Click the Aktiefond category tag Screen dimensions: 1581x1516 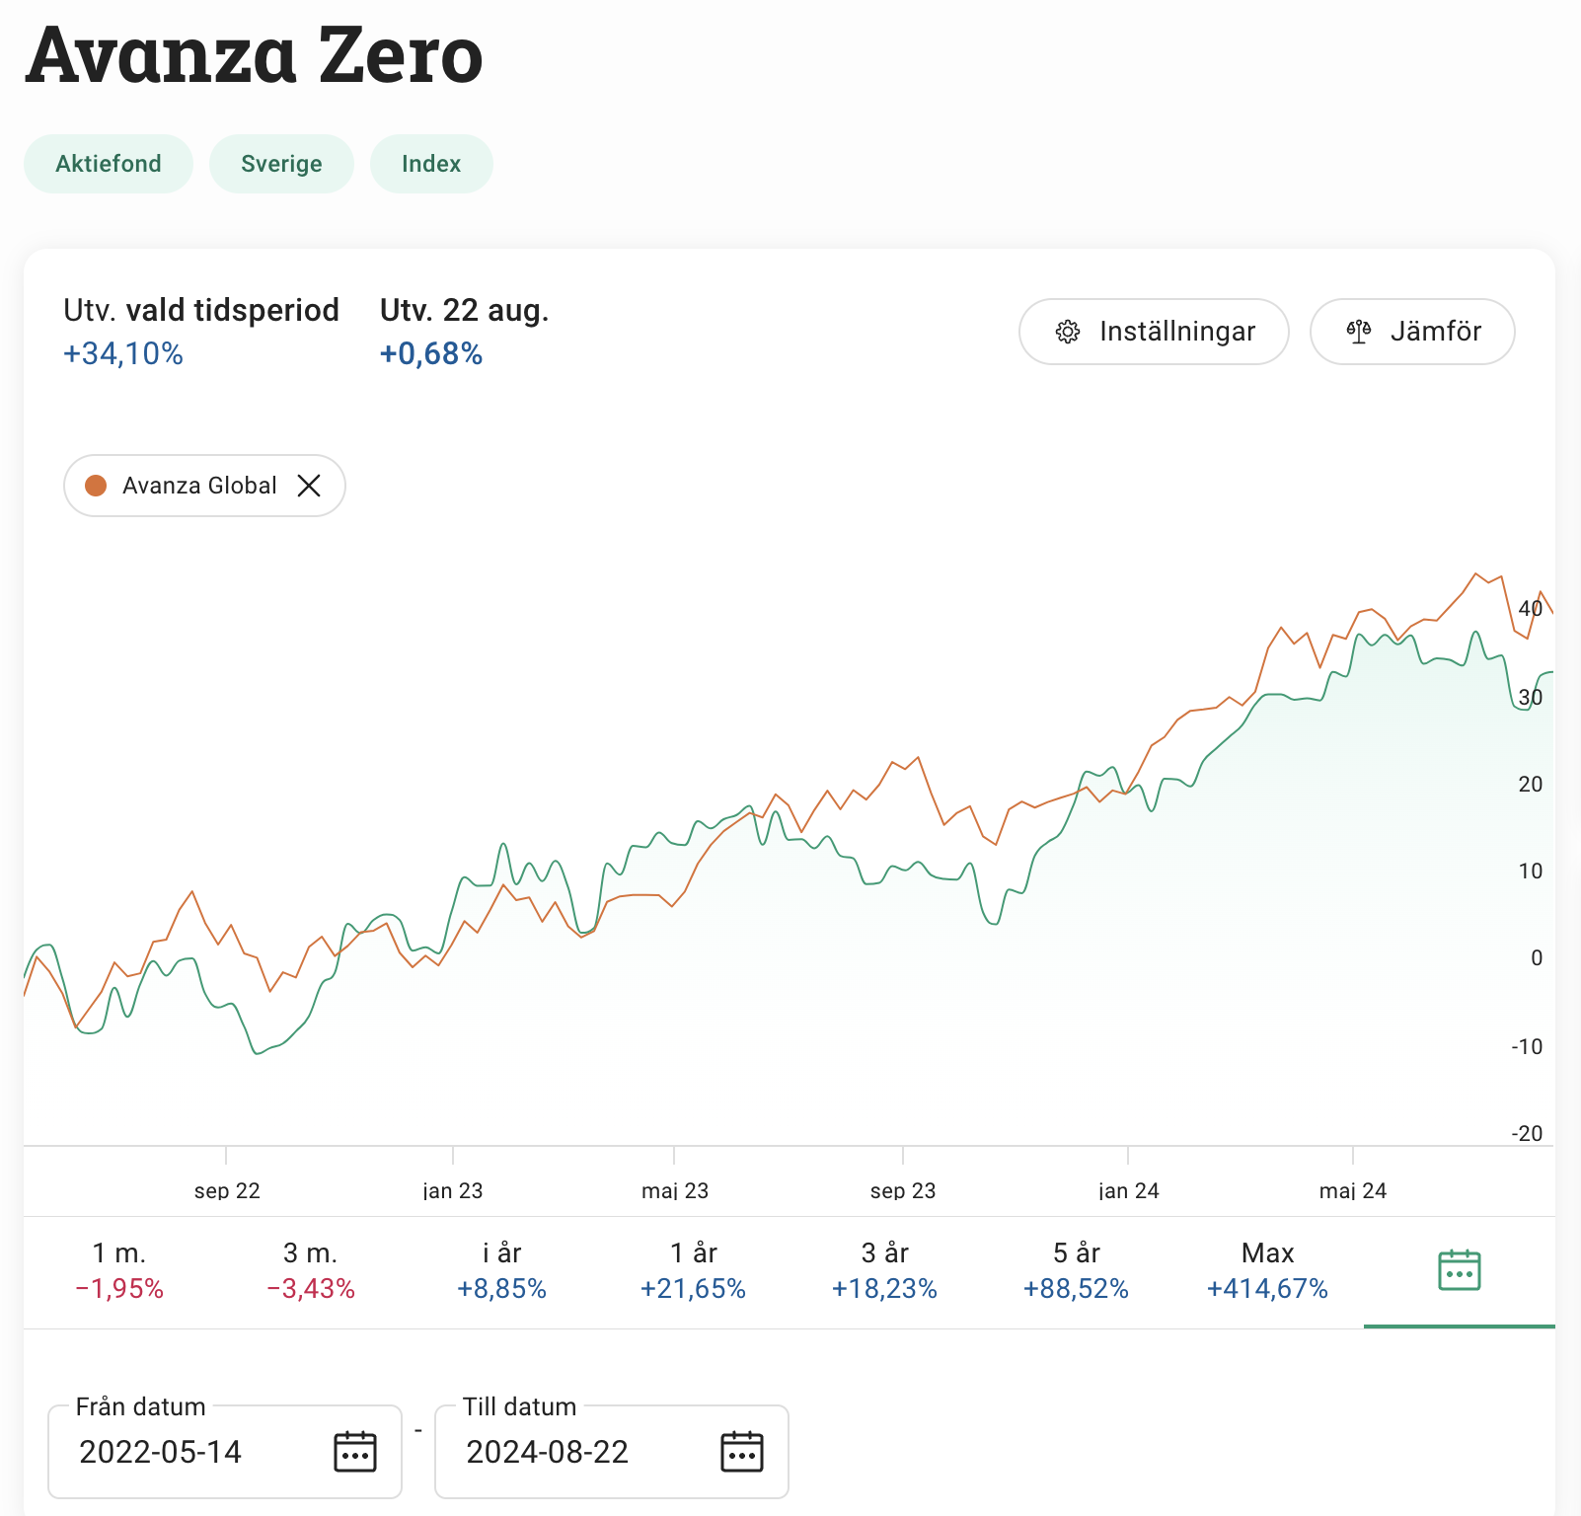coord(109,164)
